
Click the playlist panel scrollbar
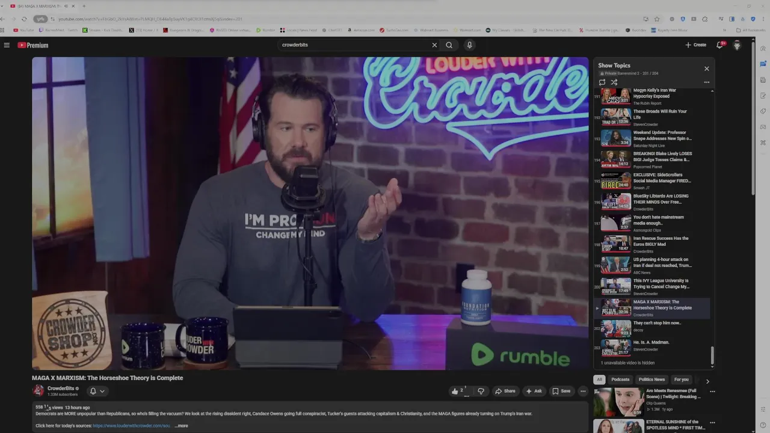(712, 355)
